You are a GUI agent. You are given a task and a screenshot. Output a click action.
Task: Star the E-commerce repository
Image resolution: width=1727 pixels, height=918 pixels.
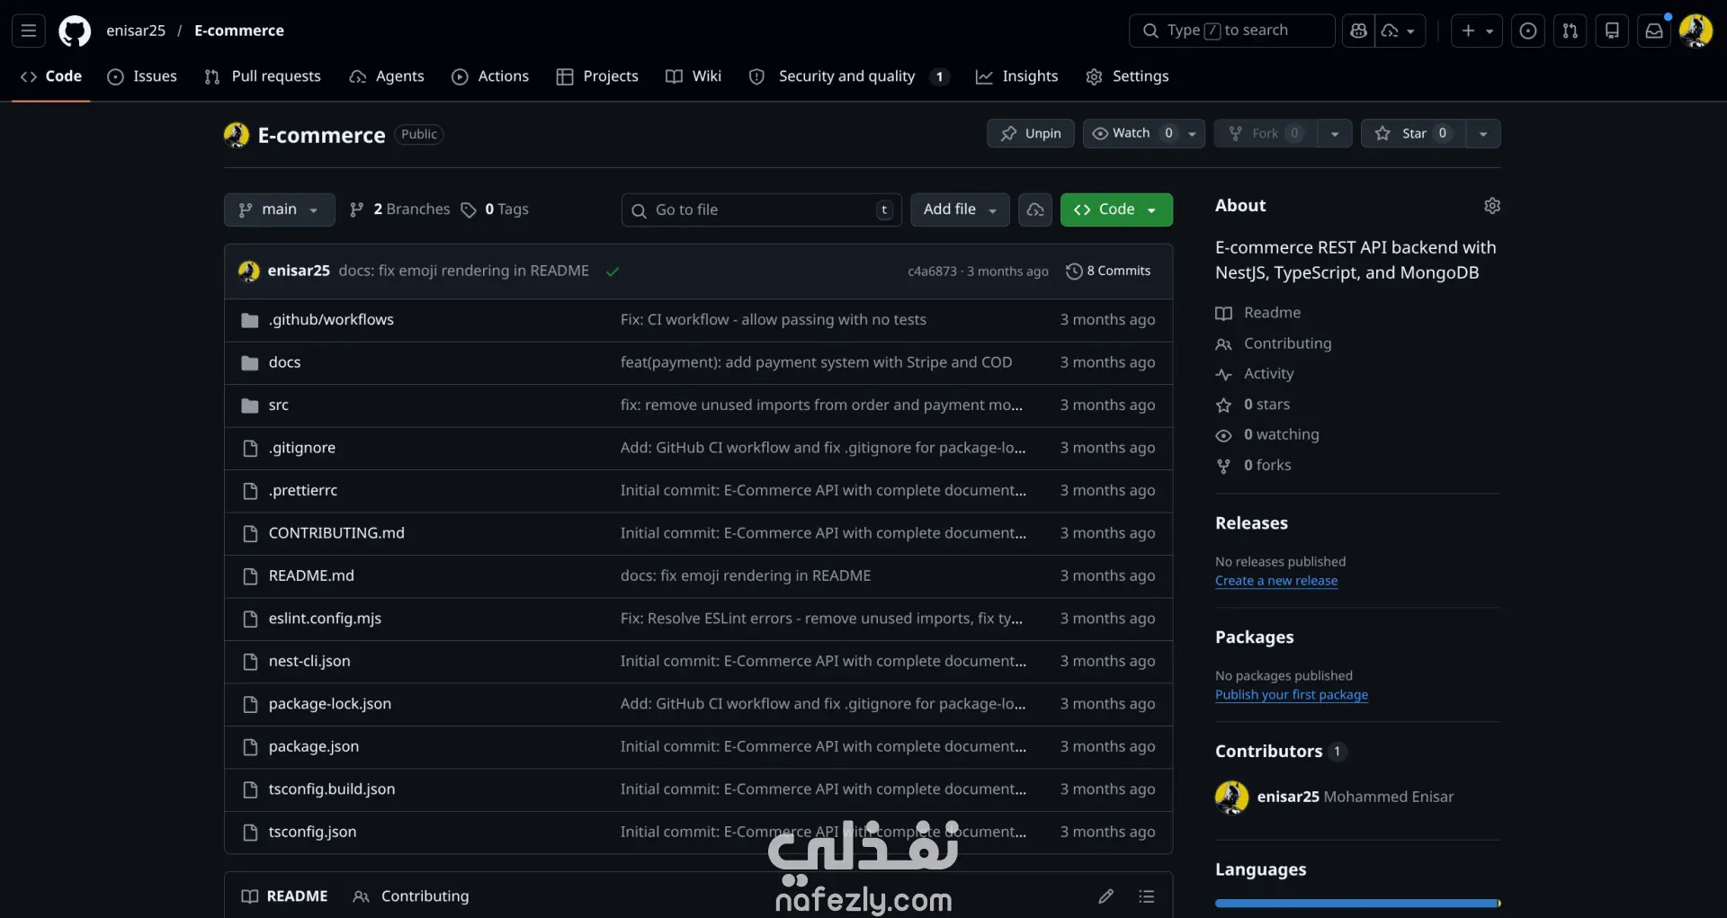click(1413, 133)
